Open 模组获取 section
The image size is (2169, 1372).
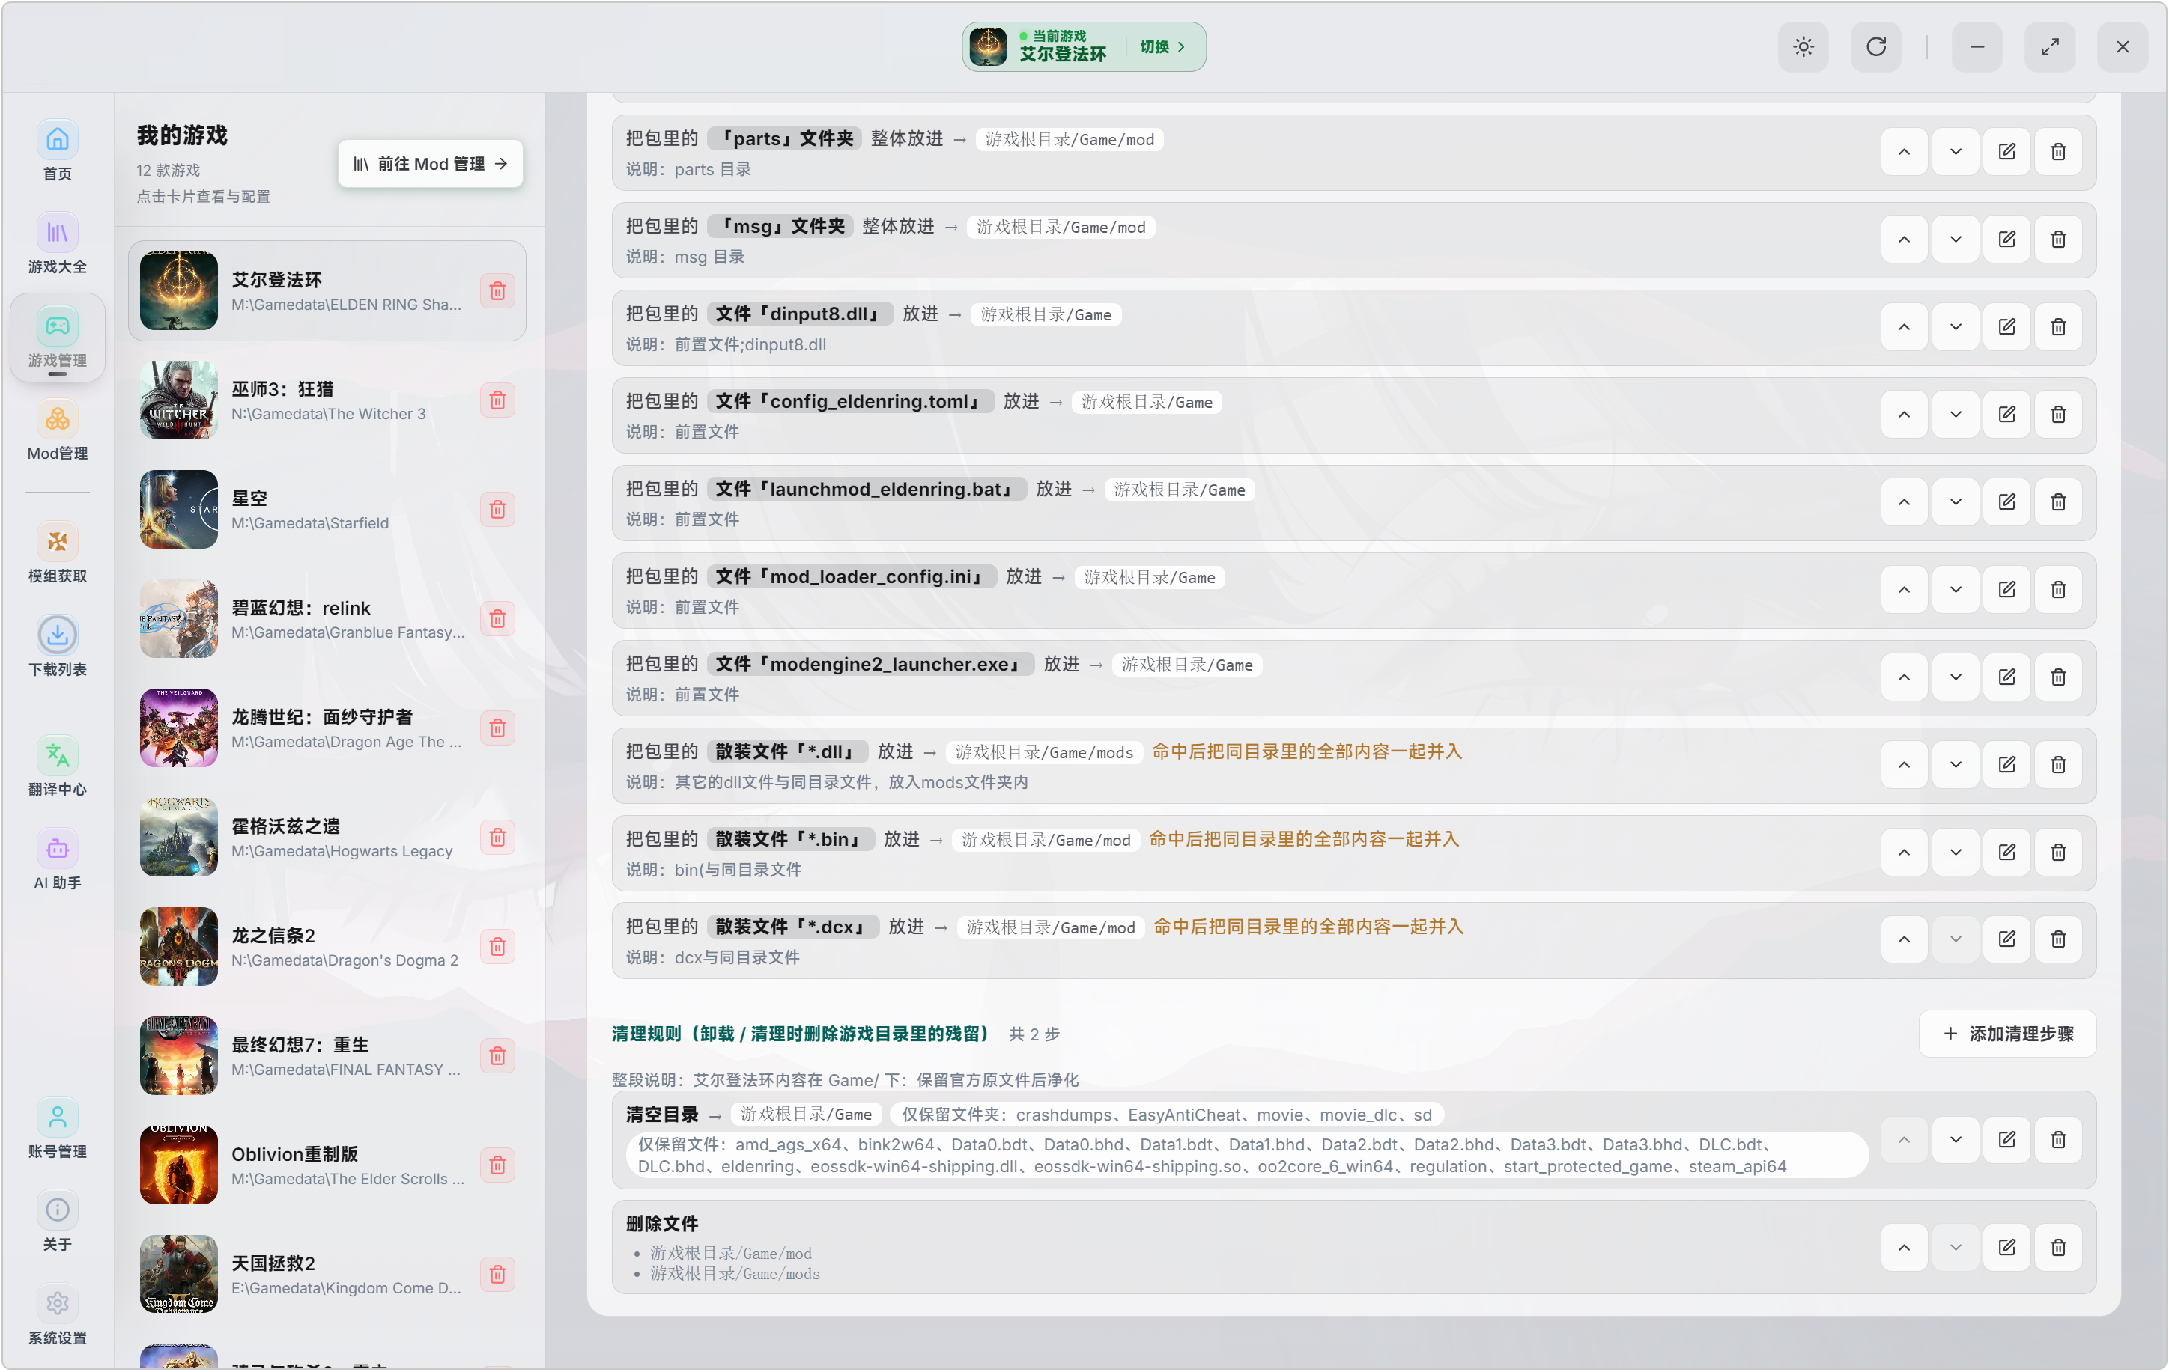[x=58, y=552]
